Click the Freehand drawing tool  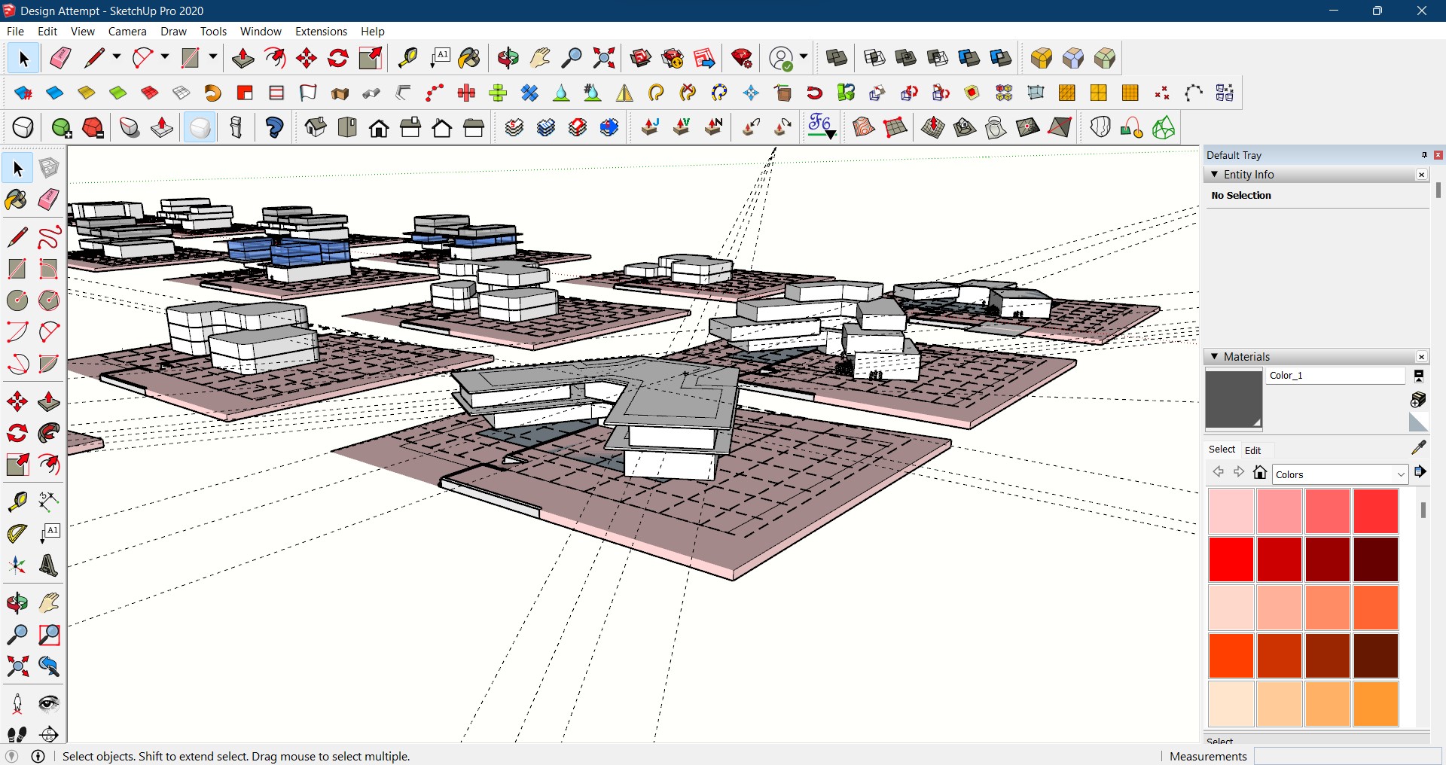(x=49, y=237)
